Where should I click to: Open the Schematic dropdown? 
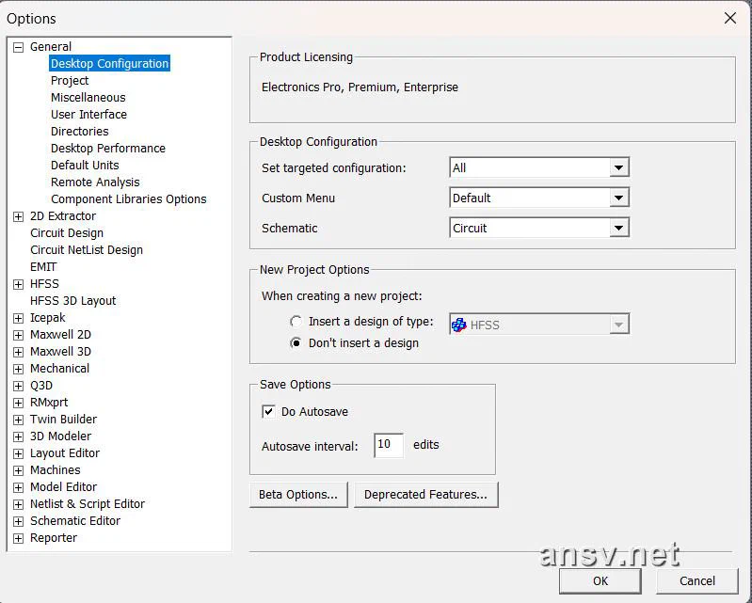618,228
